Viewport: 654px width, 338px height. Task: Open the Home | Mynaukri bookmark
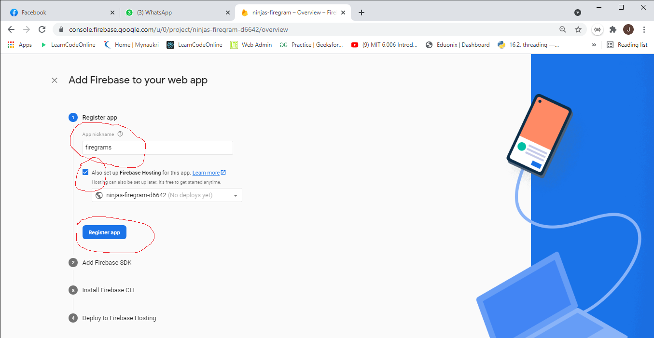point(131,45)
